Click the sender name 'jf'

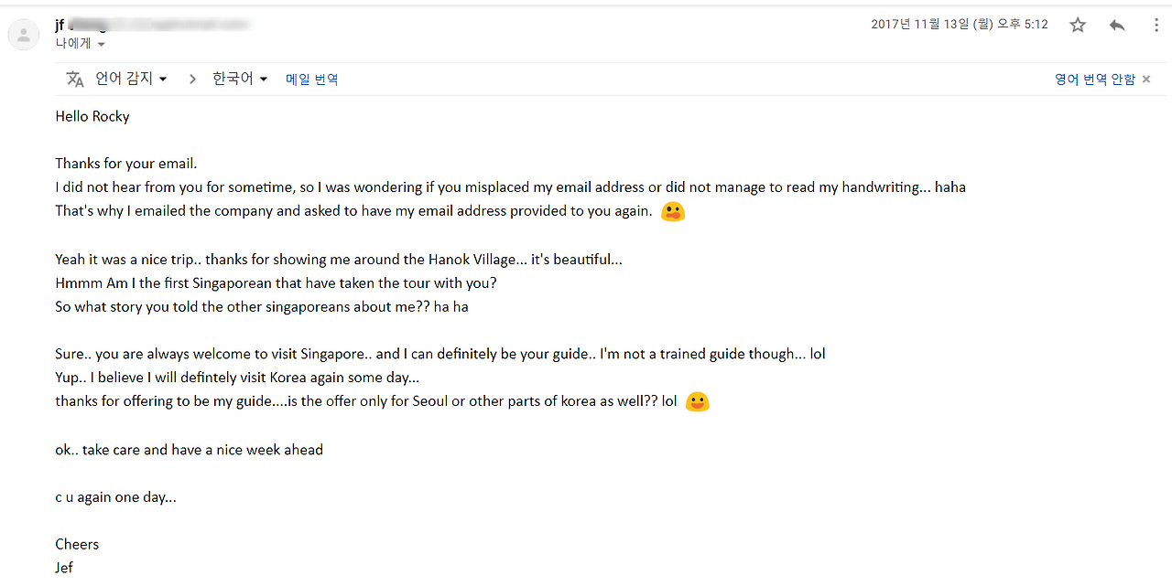point(61,25)
